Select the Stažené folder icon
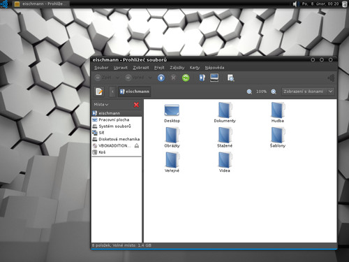 (225, 135)
